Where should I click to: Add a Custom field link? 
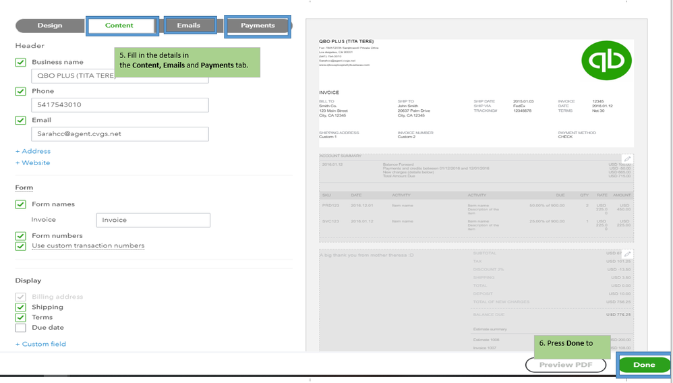(40, 344)
